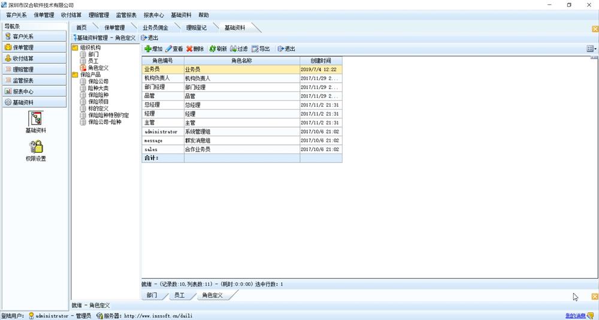Select the 总经理 role row
Viewport: 599px width, 320px height.
pos(242,105)
